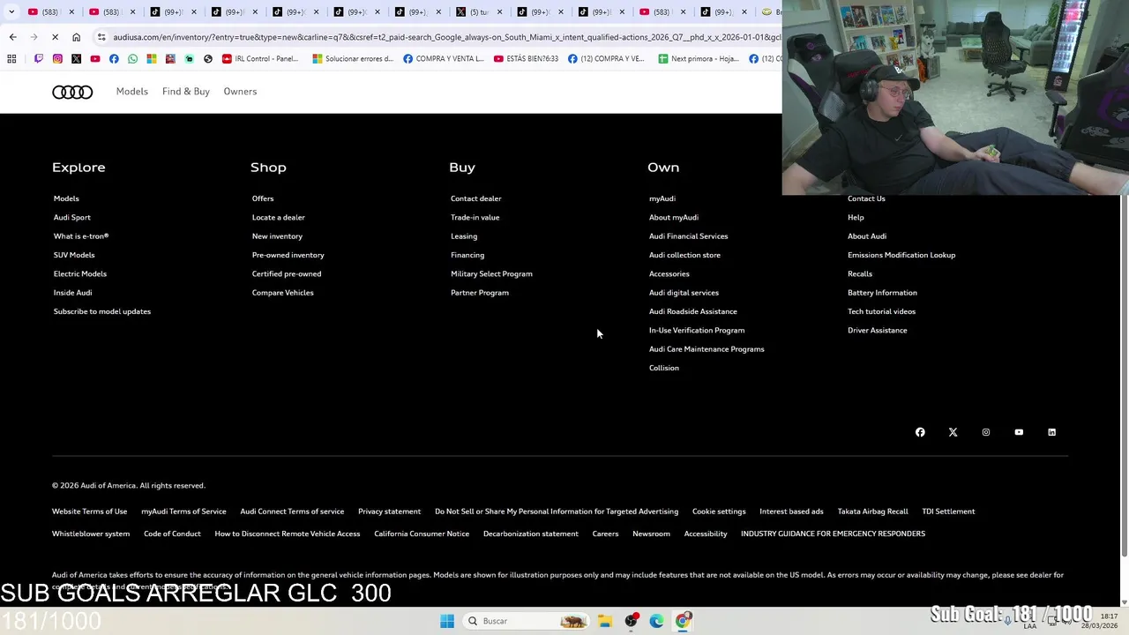The width and height of the screenshot is (1129, 635).
Task: Open Audi's YouTube icon in footer
Action: click(x=1019, y=432)
